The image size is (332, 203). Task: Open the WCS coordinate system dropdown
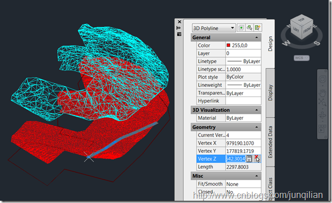point(302,58)
